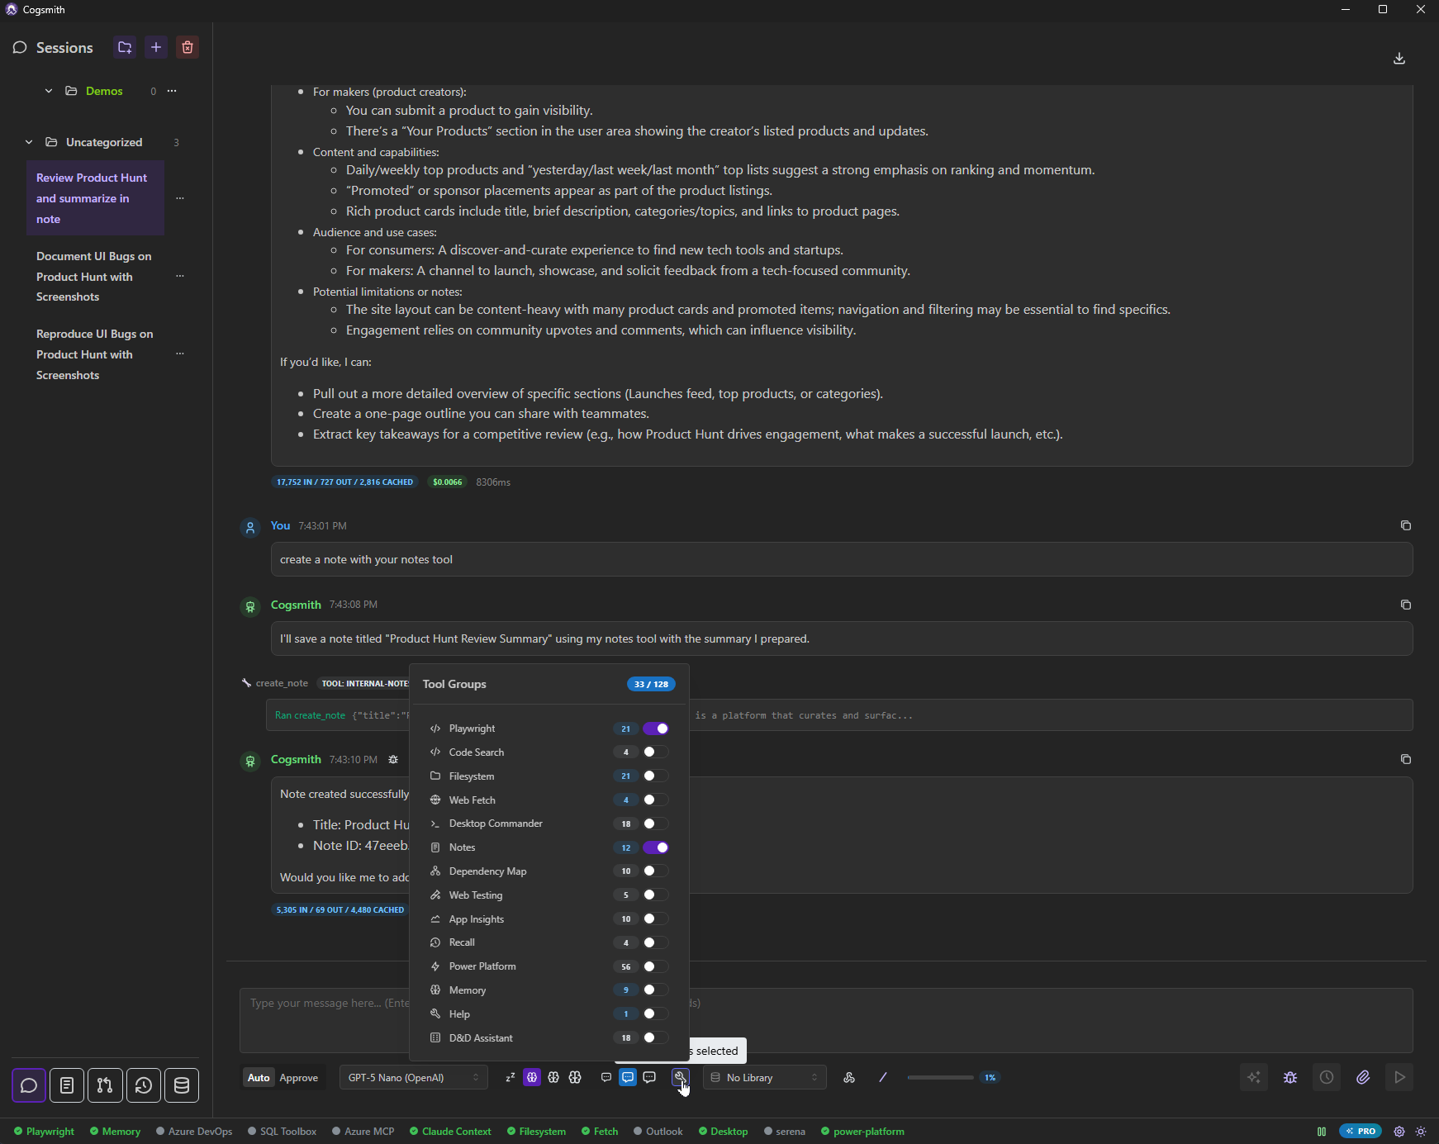Viewport: 1439px width, 1144px height.
Task: Disable the Playwright tool group
Action: pyautogui.click(x=656, y=729)
